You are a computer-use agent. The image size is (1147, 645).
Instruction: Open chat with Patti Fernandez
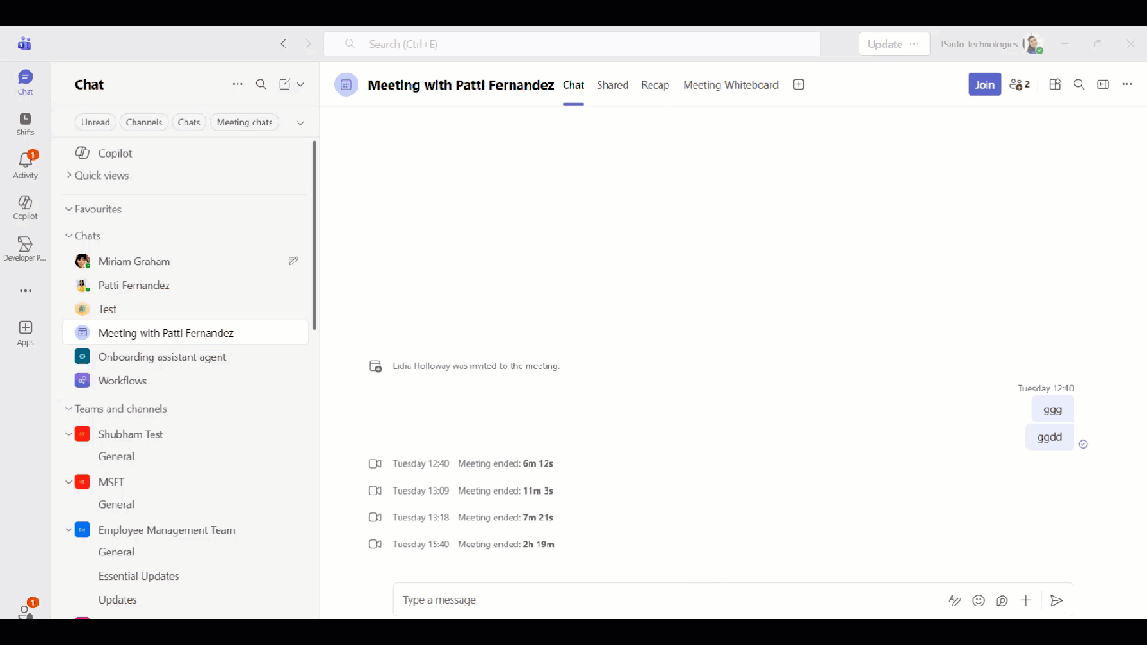(x=185, y=286)
